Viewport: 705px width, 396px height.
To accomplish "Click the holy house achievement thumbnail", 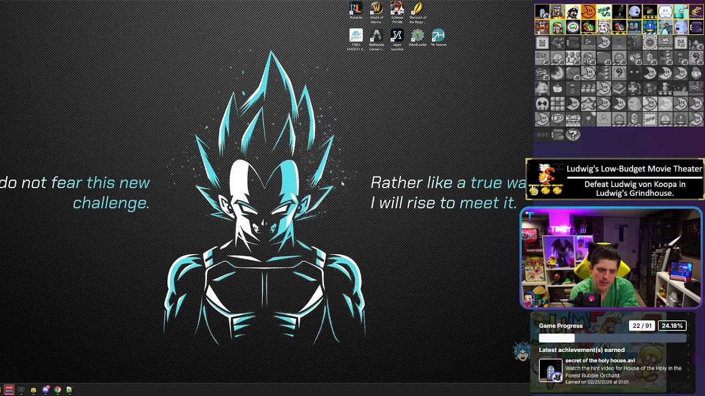I will [x=551, y=370].
